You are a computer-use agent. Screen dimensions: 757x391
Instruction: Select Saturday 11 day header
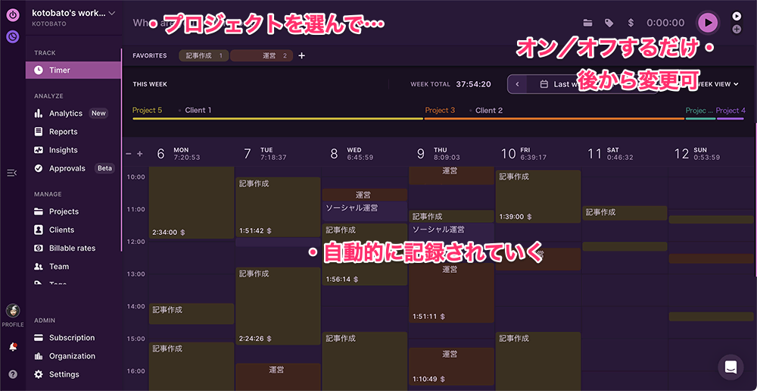[611, 154]
